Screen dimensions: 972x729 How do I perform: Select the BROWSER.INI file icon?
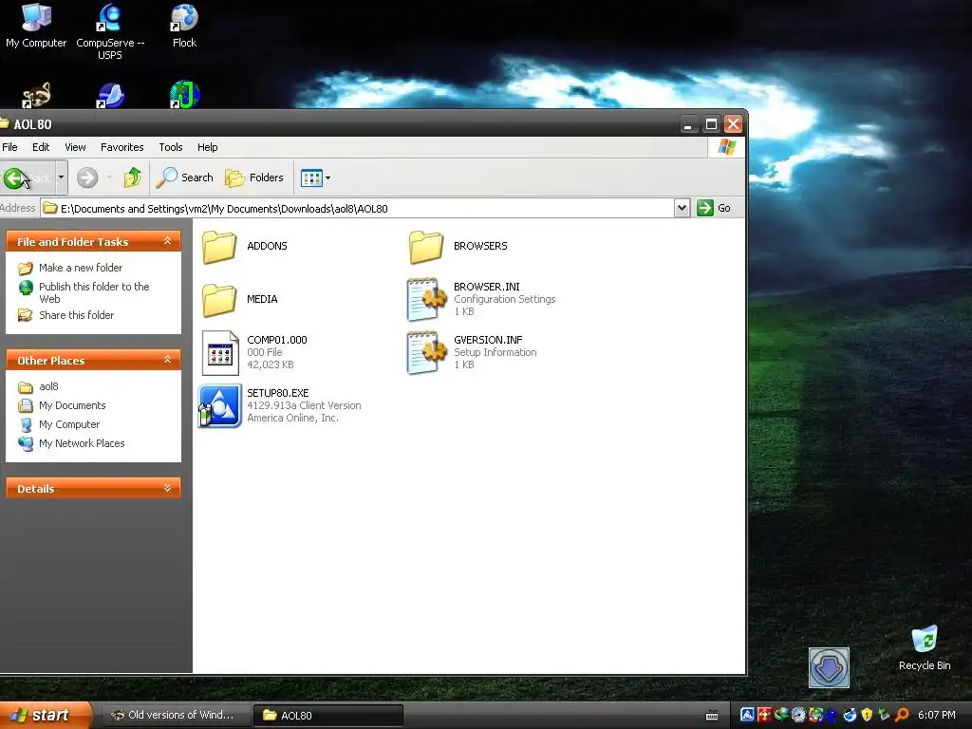coord(426,299)
